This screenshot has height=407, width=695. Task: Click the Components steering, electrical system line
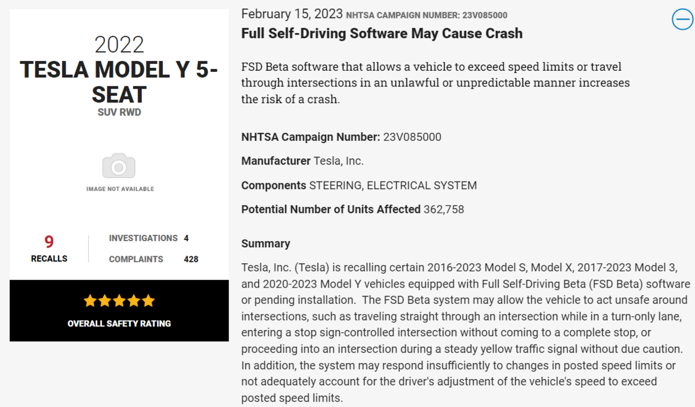pos(359,186)
